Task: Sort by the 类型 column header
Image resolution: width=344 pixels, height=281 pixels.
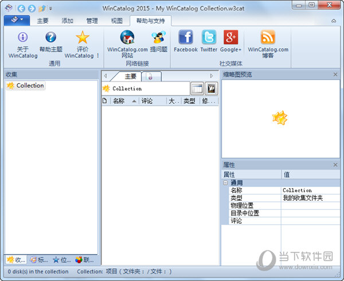Action: 190,101
